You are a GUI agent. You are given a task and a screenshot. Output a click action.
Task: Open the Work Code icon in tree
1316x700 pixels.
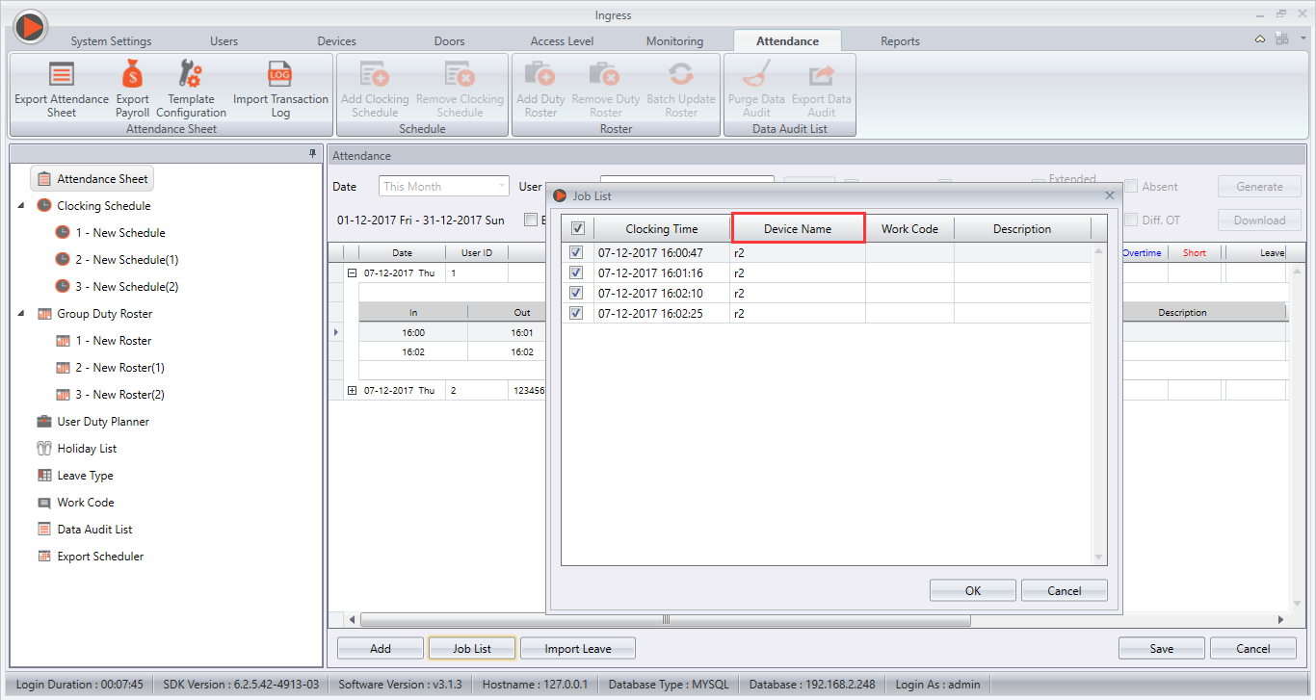tap(44, 503)
